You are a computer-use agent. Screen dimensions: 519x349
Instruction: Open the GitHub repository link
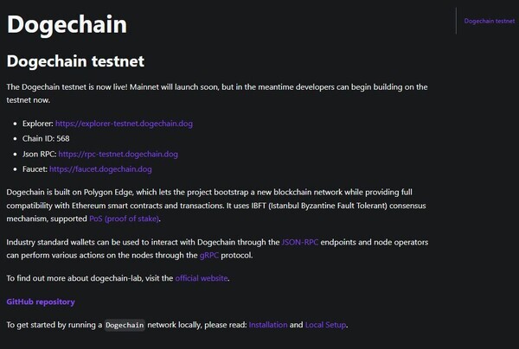(41, 301)
